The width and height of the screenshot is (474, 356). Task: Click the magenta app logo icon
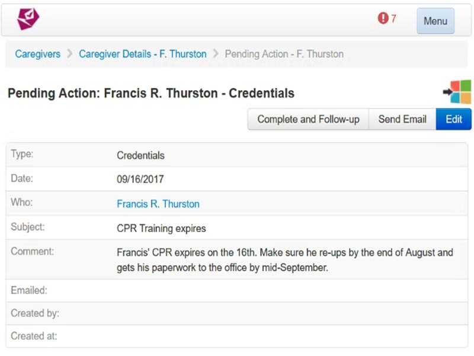pos(27,20)
